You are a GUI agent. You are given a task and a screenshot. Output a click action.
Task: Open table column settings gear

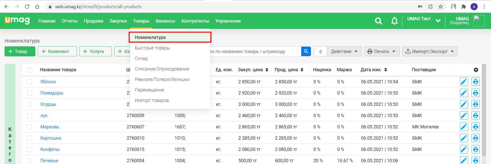tap(476, 70)
